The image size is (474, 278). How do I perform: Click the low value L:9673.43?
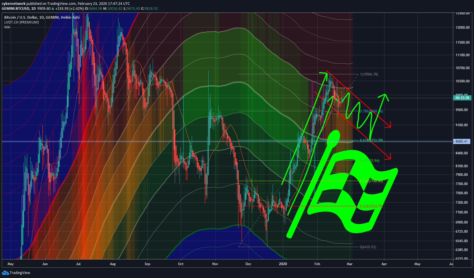pyautogui.click(x=132, y=8)
